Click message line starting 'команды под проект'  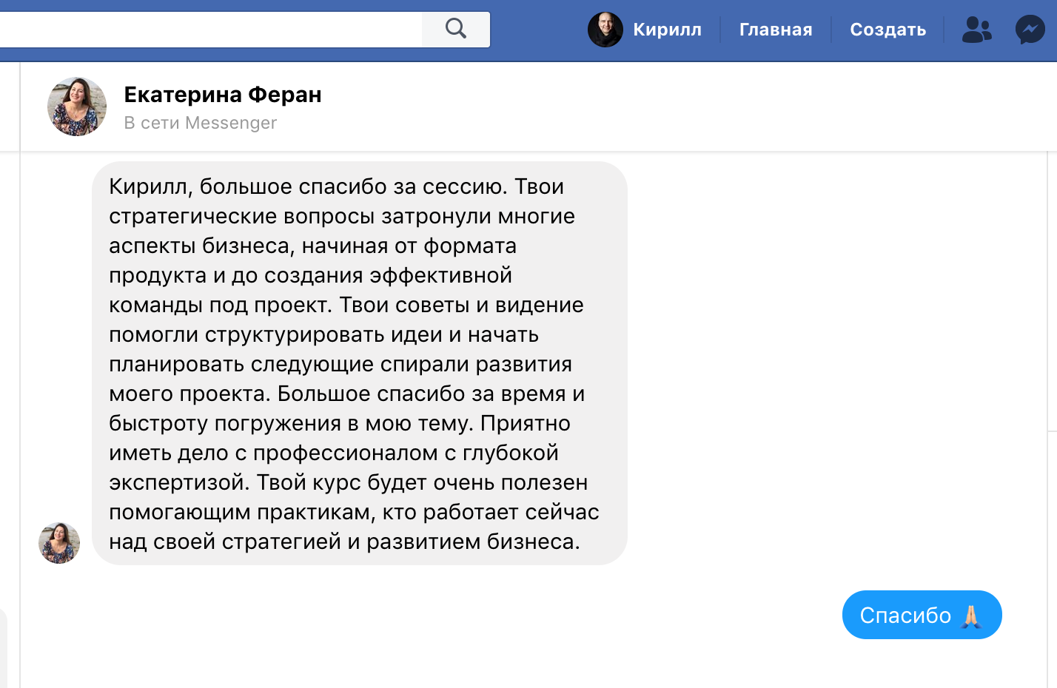[x=346, y=305]
